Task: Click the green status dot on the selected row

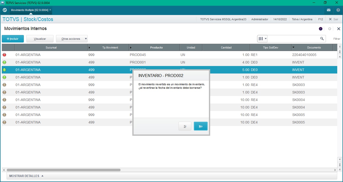Action: coord(4,70)
